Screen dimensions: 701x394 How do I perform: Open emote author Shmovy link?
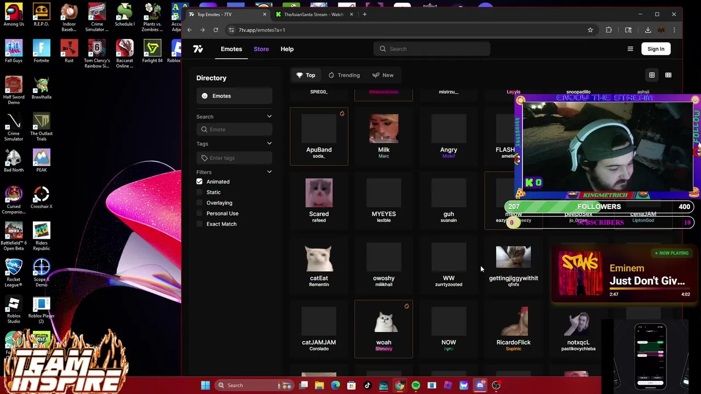click(383, 349)
